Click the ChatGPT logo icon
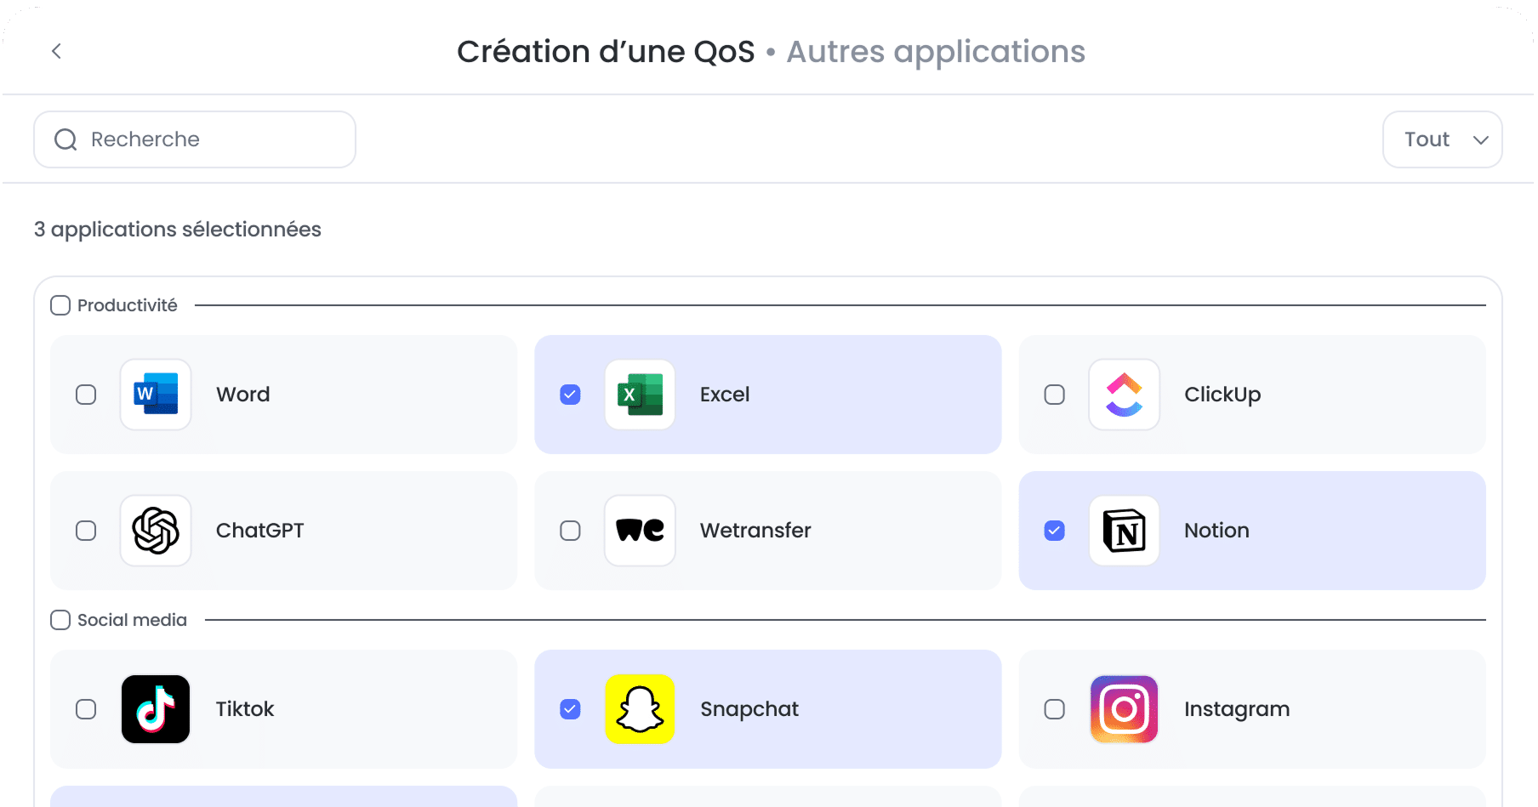 (x=156, y=531)
